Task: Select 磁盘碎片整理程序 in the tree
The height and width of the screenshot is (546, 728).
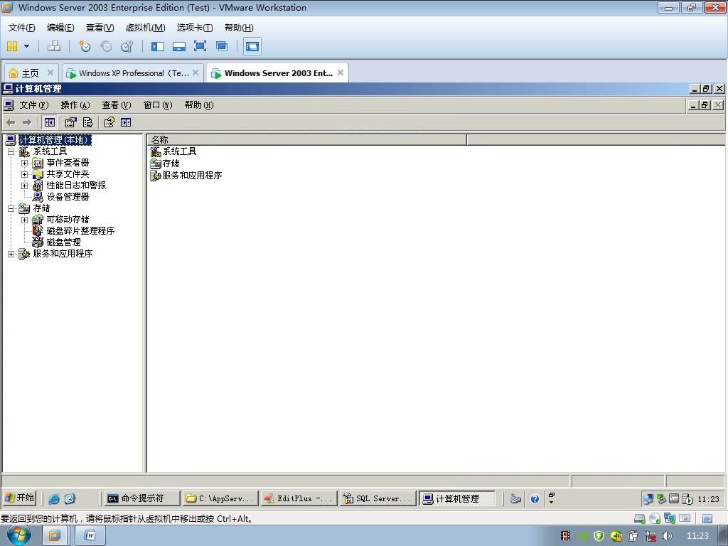Action: [80, 231]
